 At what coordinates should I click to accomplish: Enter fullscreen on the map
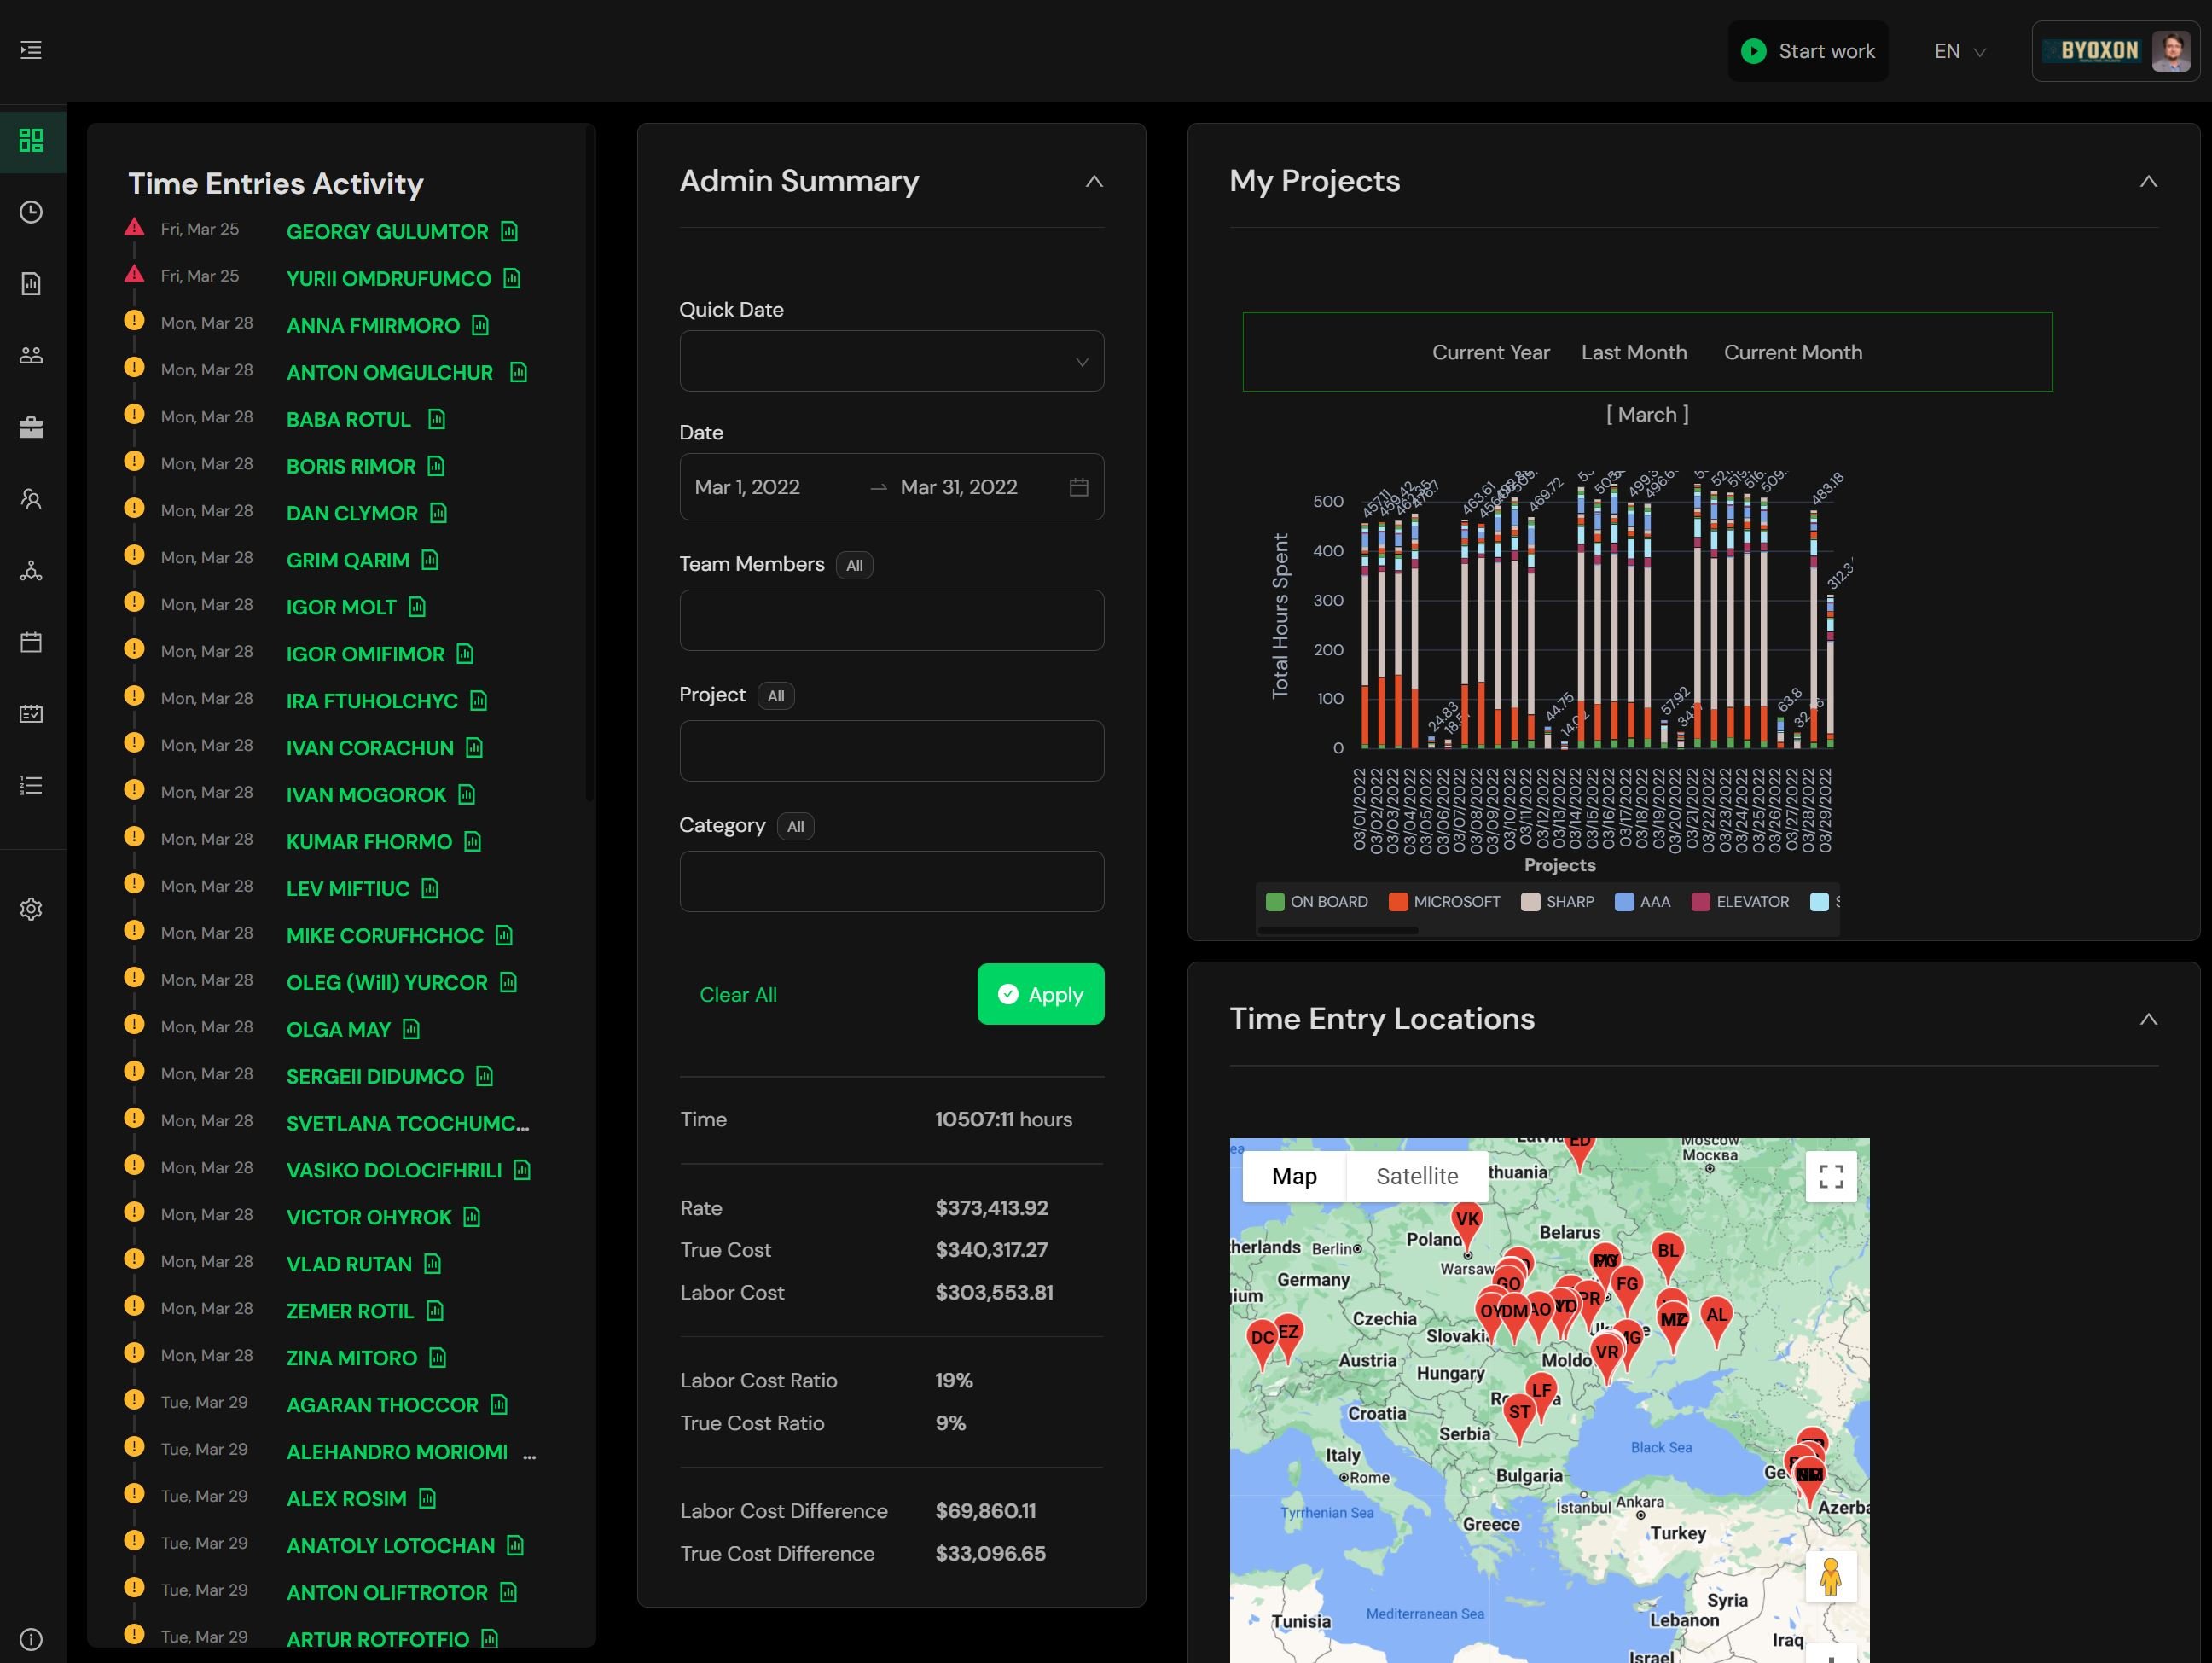tap(1830, 1176)
